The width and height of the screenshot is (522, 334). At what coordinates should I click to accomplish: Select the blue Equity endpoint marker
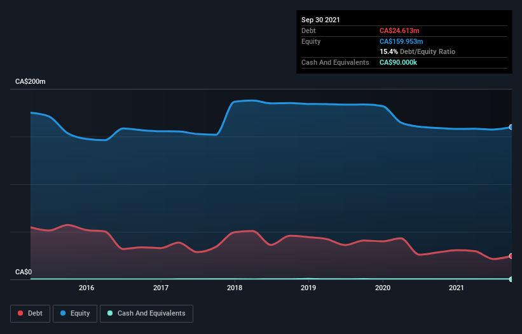[x=511, y=127]
